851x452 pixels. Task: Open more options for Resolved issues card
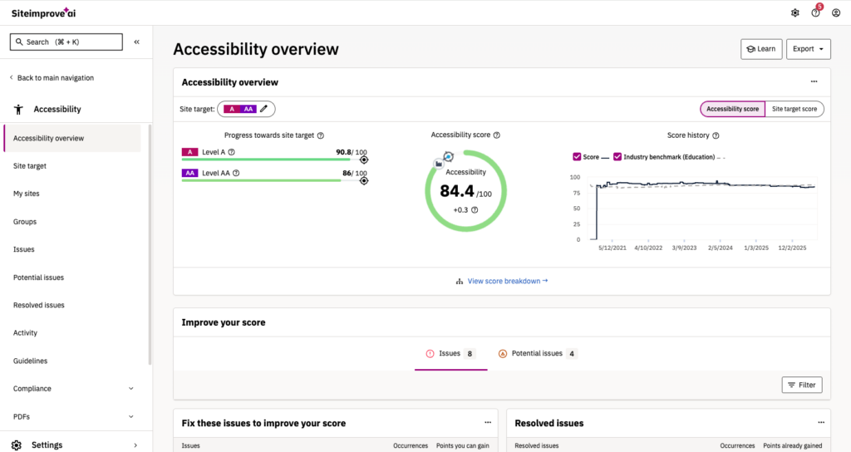[x=821, y=422]
